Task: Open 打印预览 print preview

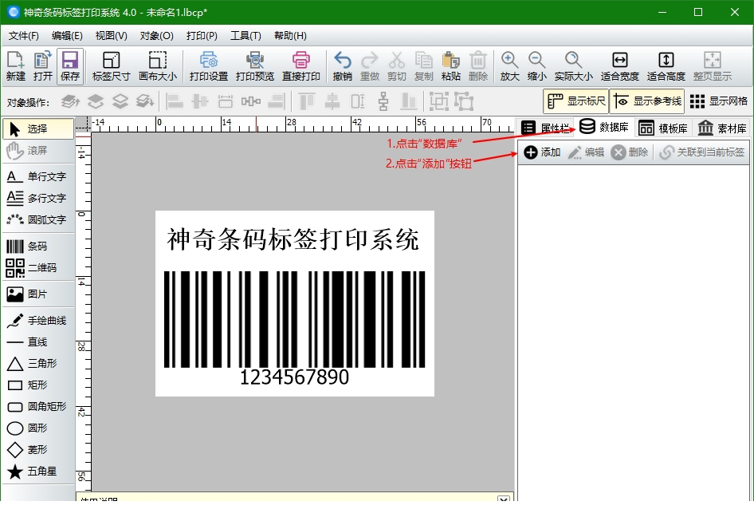Action: (x=254, y=66)
